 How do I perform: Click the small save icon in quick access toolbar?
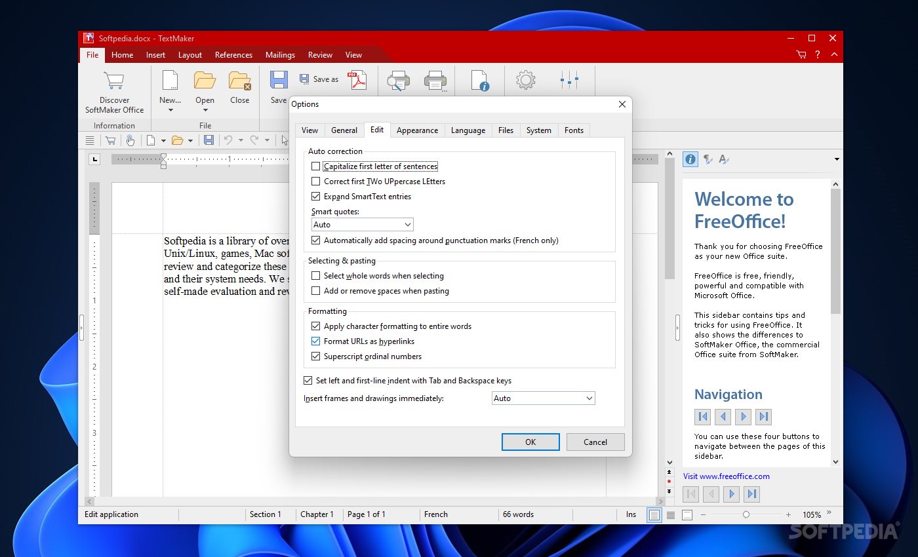(209, 140)
